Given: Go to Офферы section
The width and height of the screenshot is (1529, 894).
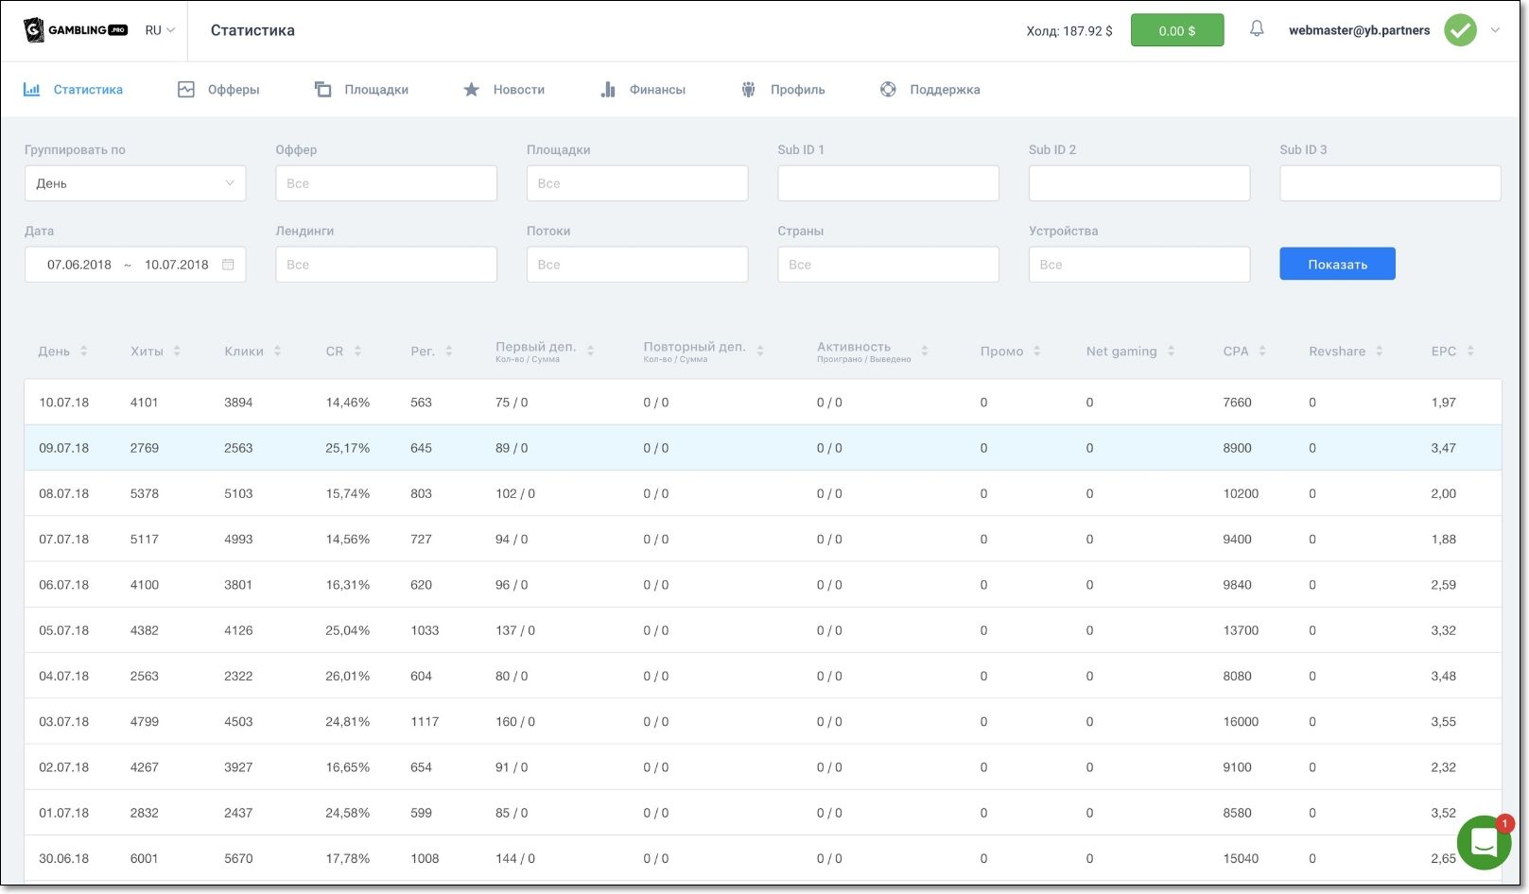Looking at the screenshot, I should click(x=218, y=90).
